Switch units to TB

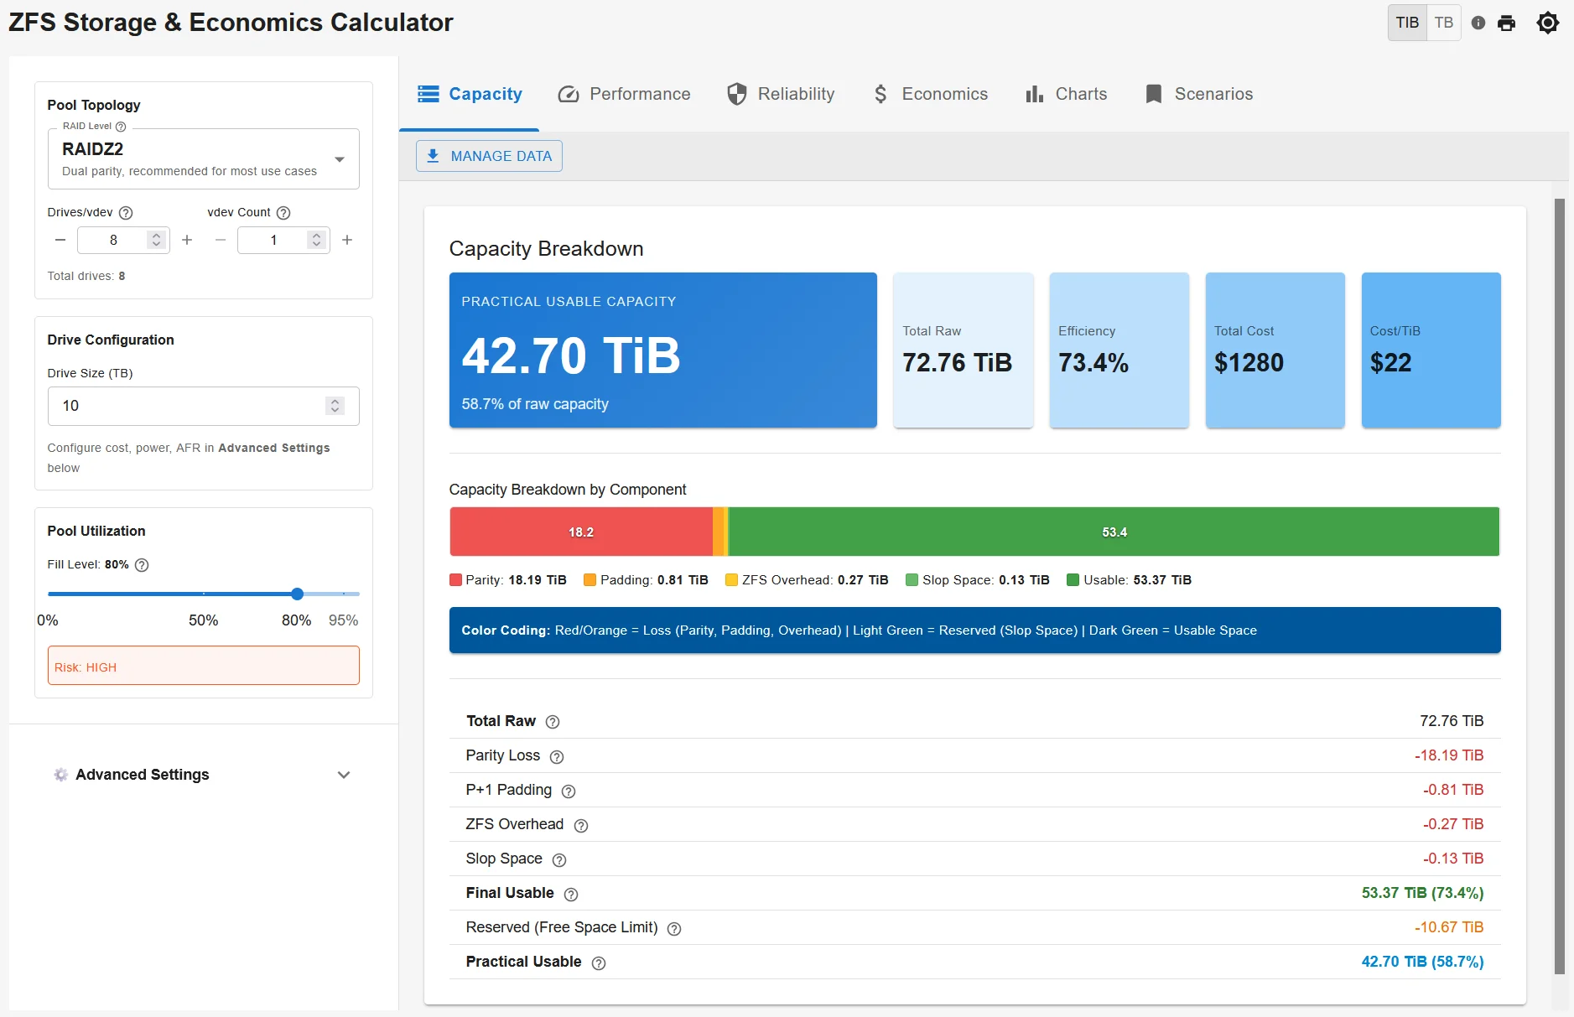coord(1443,23)
